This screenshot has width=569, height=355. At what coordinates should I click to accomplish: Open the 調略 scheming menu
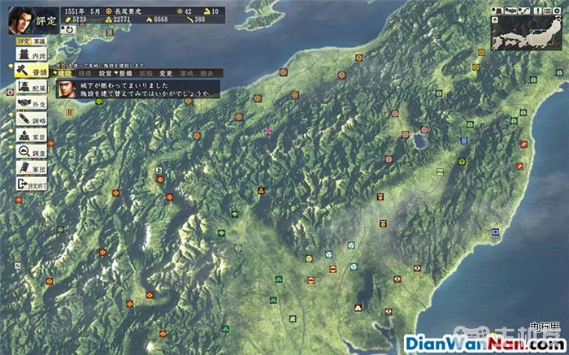31,119
